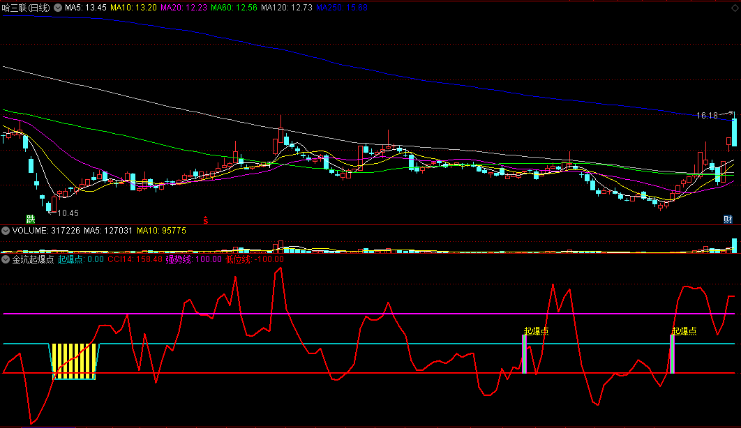Click the first 起爆点 signal label
Image resolution: width=741 pixels, height=428 pixels.
coord(537,331)
